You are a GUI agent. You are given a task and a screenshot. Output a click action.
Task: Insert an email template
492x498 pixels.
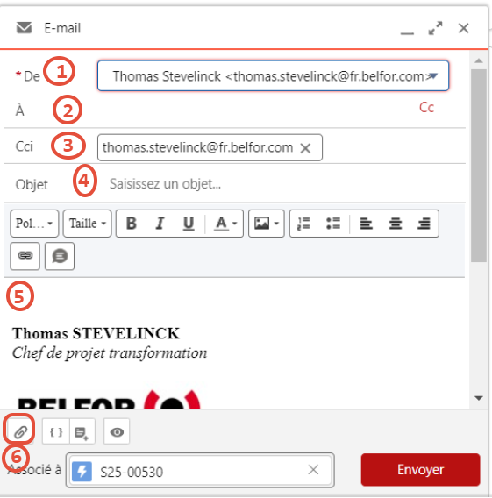point(82,431)
